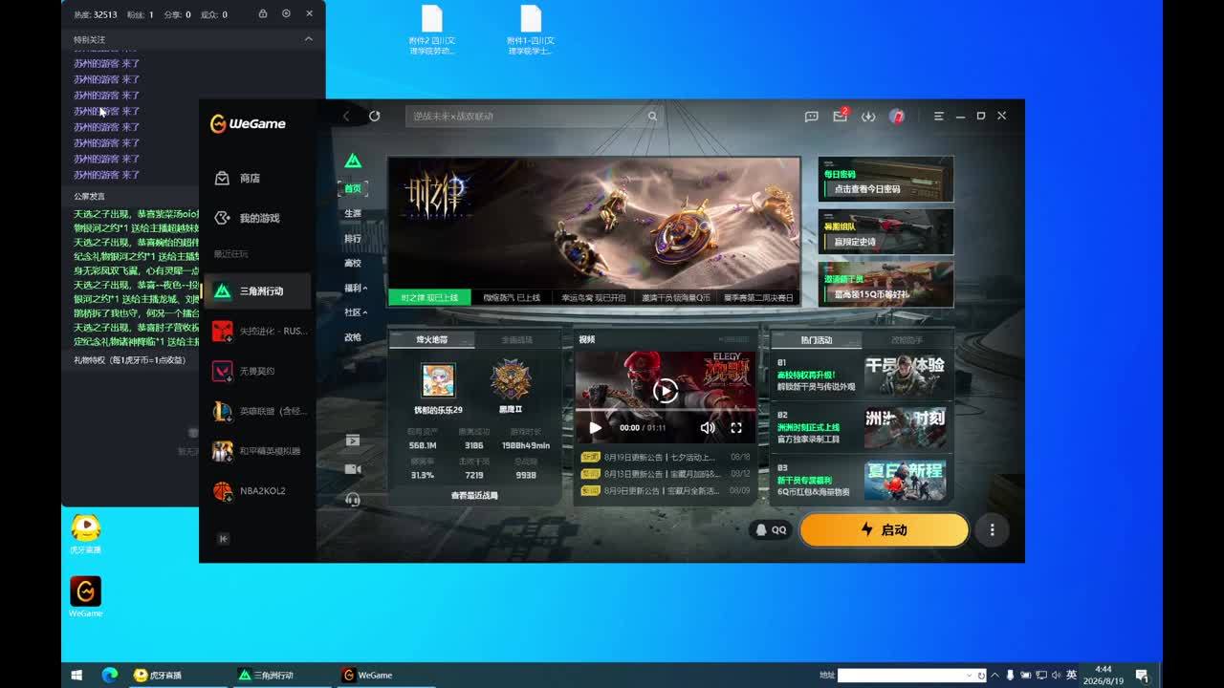Select the 烽火地带 stats tab
Viewport: 1224px width, 688px height.
point(432,340)
